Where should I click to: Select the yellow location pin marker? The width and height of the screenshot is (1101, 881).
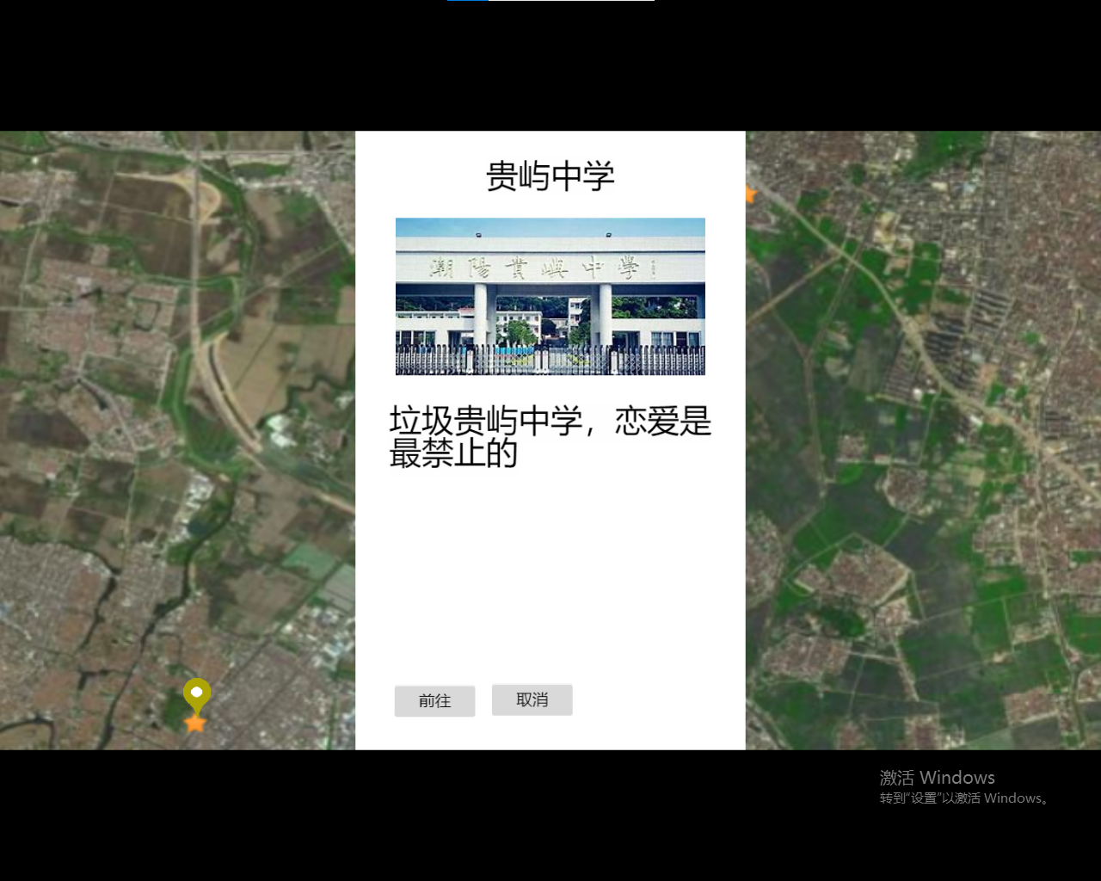click(197, 695)
